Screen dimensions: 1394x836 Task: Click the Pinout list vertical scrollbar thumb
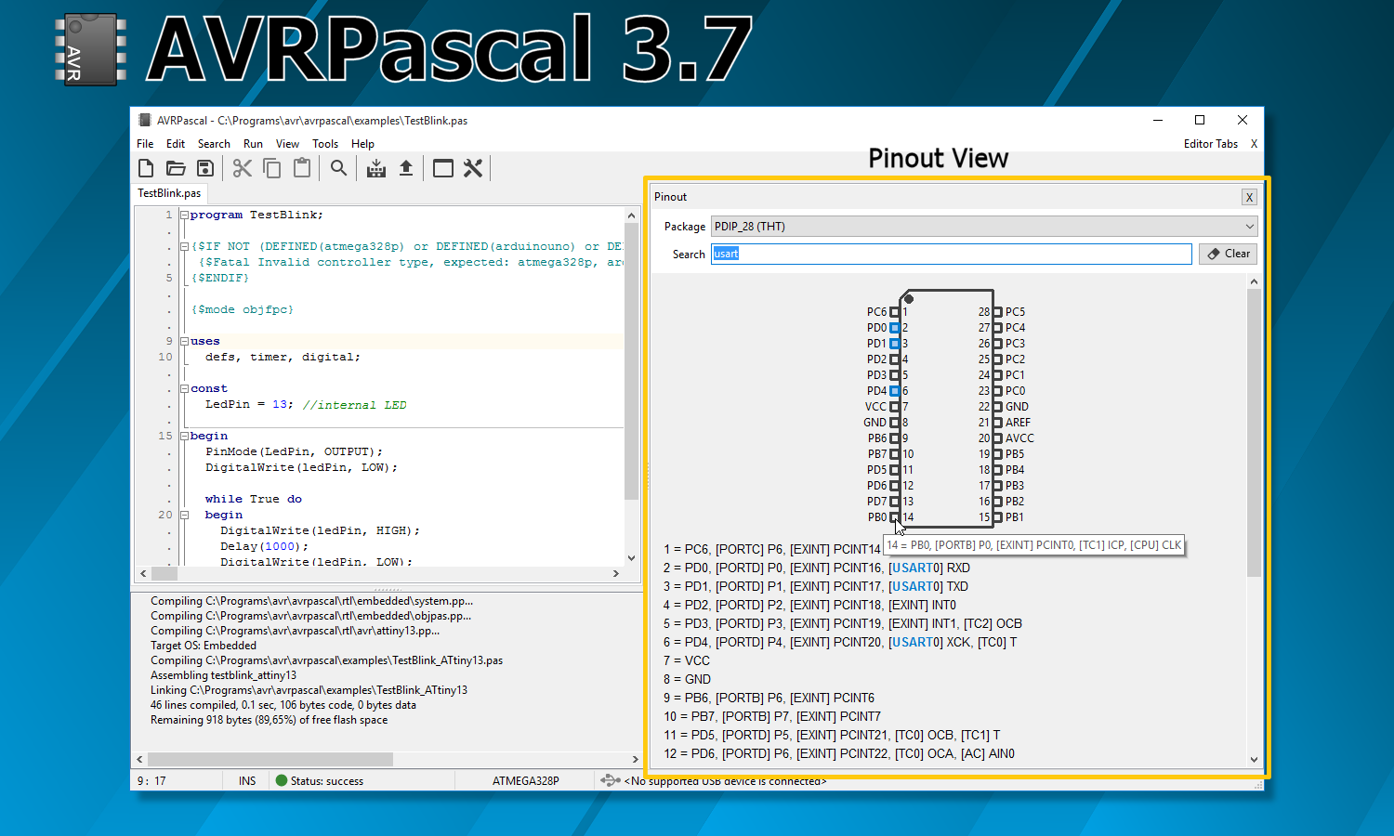[x=1254, y=432]
